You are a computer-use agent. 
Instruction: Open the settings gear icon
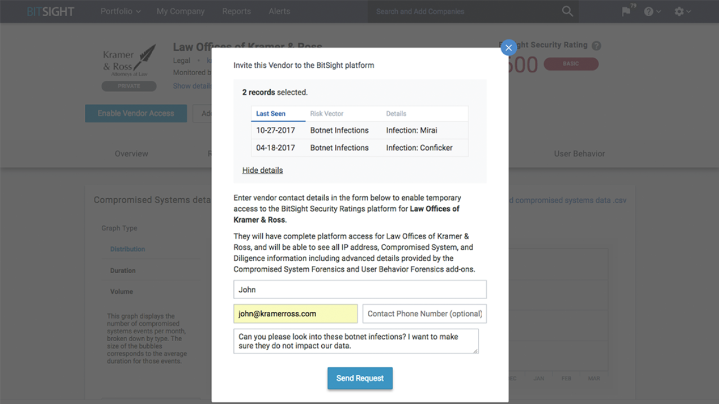pyautogui.click(x=679, y=11)
